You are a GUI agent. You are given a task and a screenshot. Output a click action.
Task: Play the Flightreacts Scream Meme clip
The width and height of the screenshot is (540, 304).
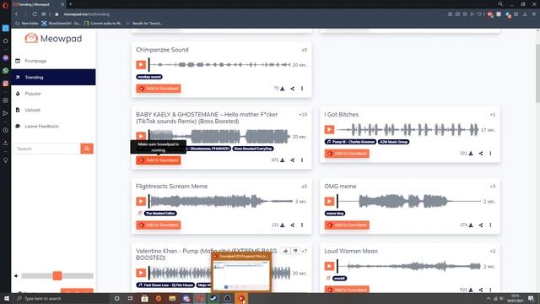click(x=141, y=201)
